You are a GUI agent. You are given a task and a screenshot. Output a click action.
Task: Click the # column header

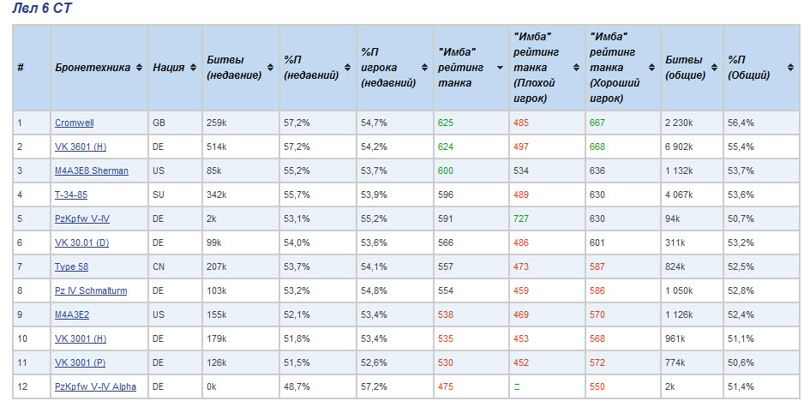pos(32,68)
